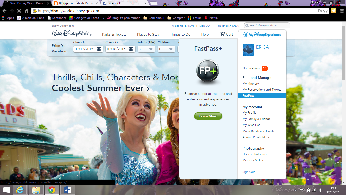Switch to the Facebook tab

(x=124, y=3)
